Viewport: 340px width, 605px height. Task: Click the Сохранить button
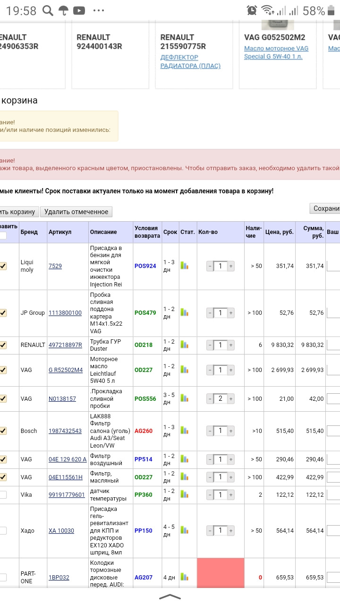pyautogui.click(x=325, y=208)
